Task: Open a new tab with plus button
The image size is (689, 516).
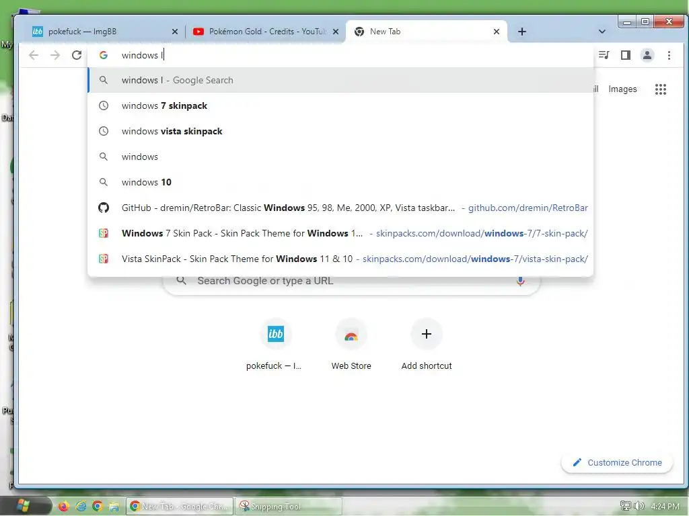Action: 521,32
